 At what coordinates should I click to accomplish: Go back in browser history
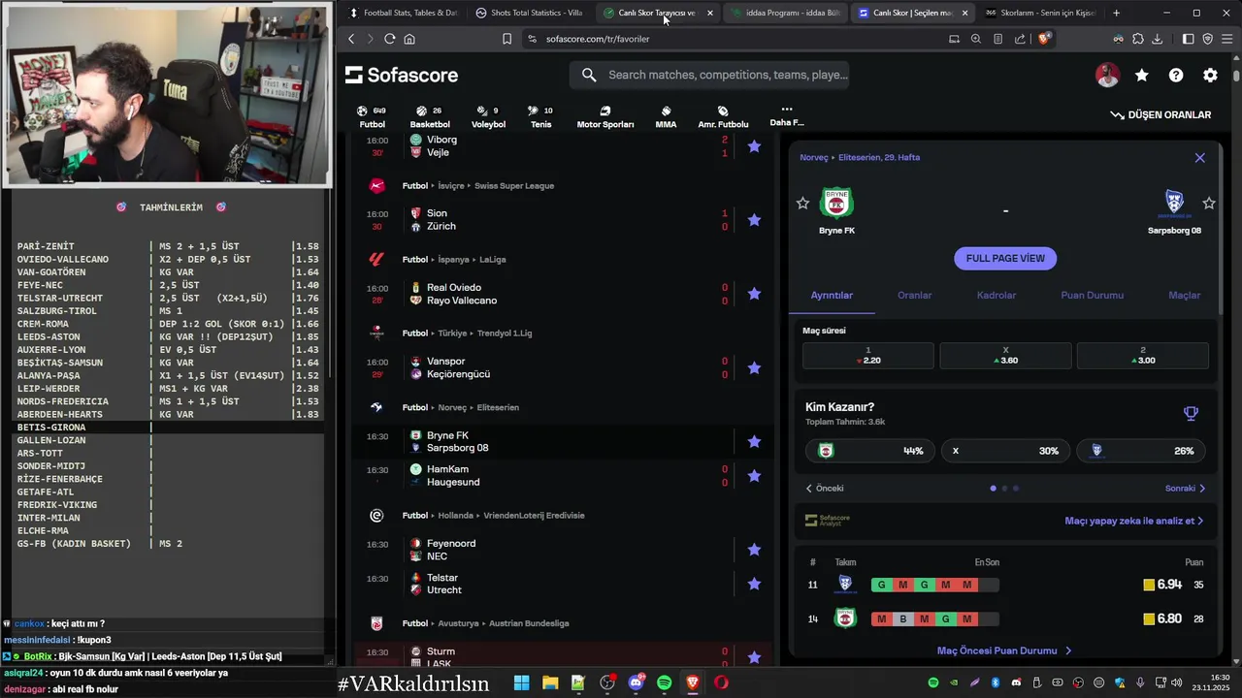(x=351, y=39)
